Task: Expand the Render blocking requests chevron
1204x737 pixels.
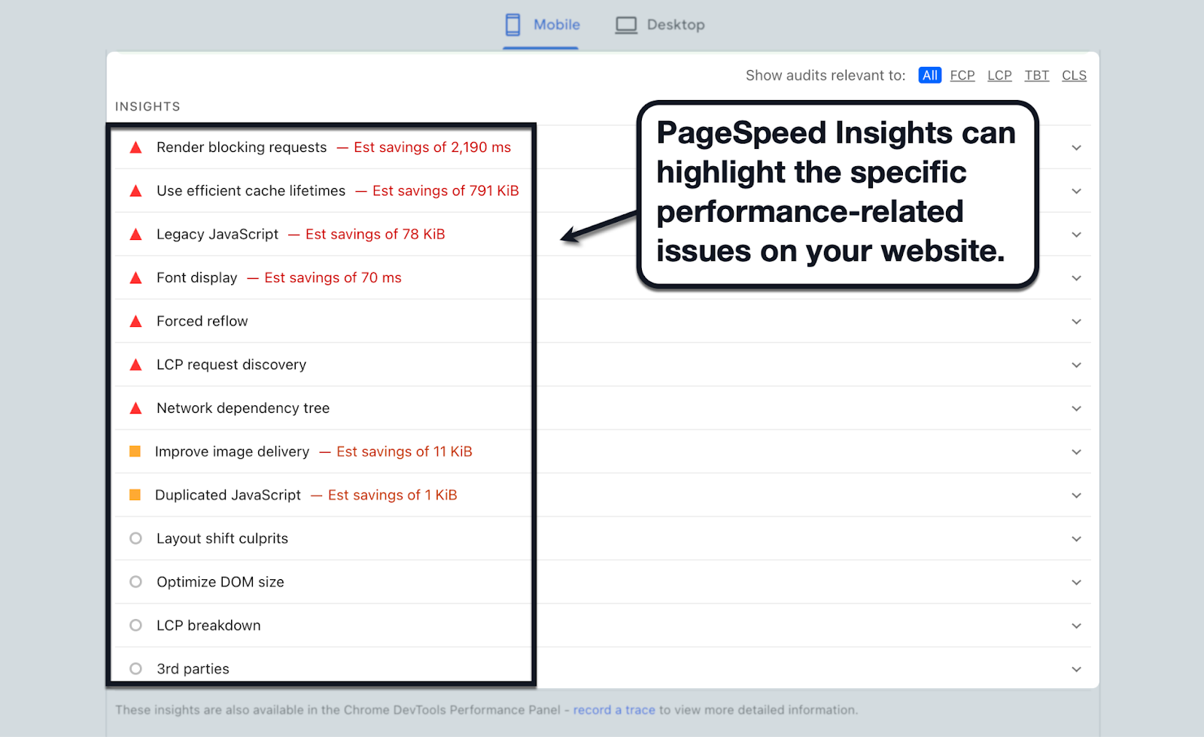Action: coord(1077,147)
